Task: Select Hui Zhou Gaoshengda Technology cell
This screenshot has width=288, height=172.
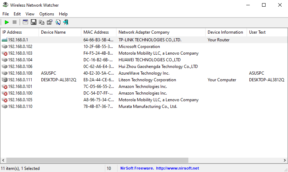Action: 158,67
